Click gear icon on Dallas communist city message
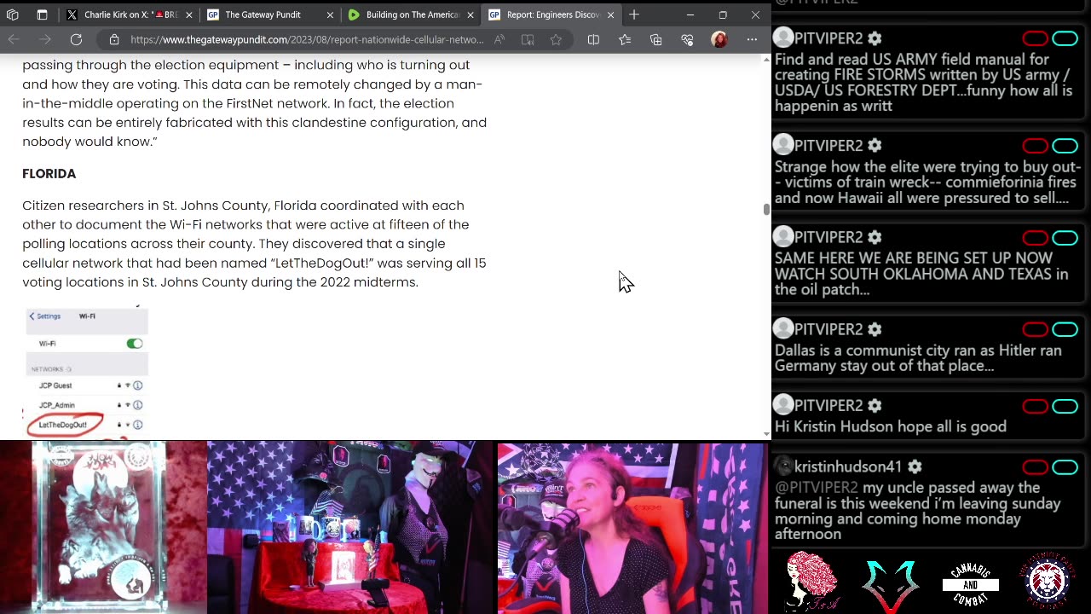Image resolution: width=1091 pixels, height=614 pixels. tap(874, 329)
